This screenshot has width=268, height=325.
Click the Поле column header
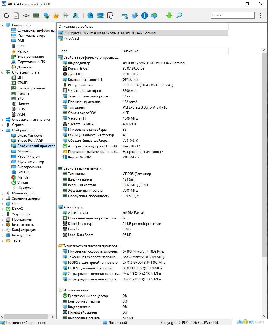89,51
